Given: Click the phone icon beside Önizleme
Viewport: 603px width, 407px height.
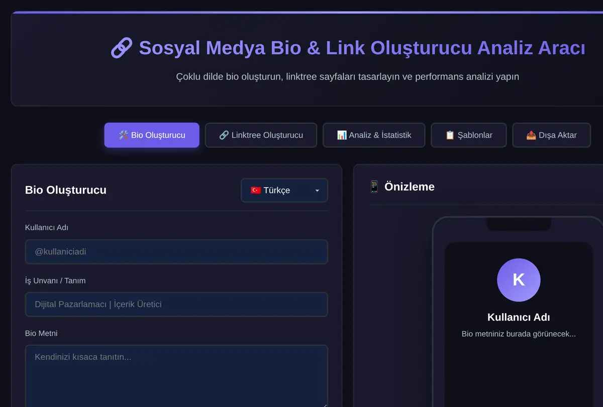Looking at the screenshot, I should pos(374,187).
